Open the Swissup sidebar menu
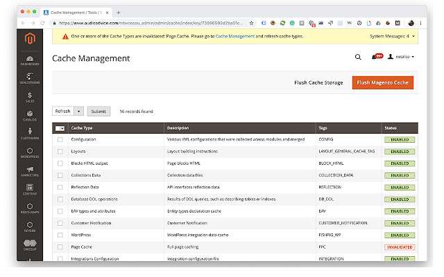 [x=30, y=245]
